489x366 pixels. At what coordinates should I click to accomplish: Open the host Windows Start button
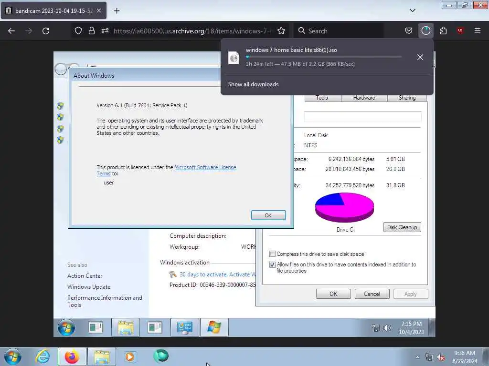pyautogui.click(x=13, y=357)
